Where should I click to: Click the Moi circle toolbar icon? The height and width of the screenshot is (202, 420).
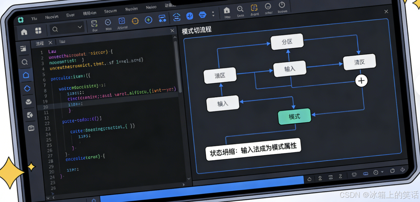(108, 22)
